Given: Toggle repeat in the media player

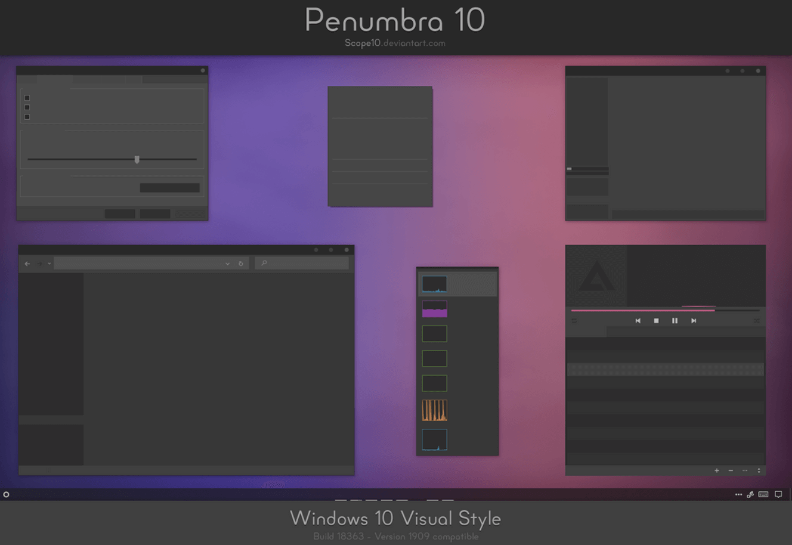Looking at the screenshot, I should [574, 321].
